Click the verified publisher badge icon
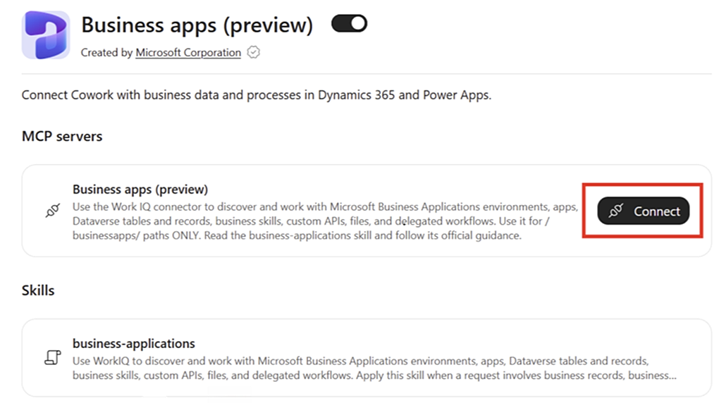 pos(254,52)
